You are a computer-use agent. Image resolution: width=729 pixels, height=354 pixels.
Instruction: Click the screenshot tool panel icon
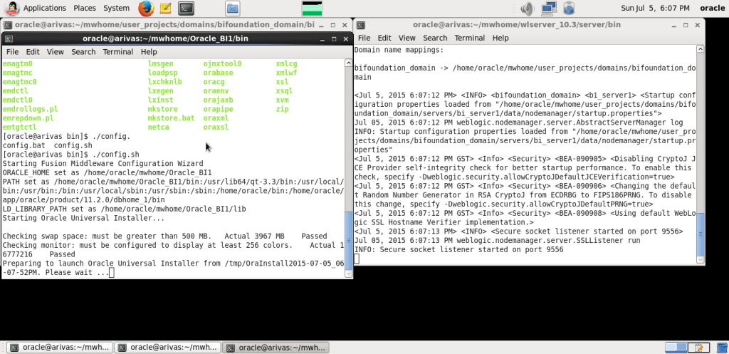pos(233,8)
